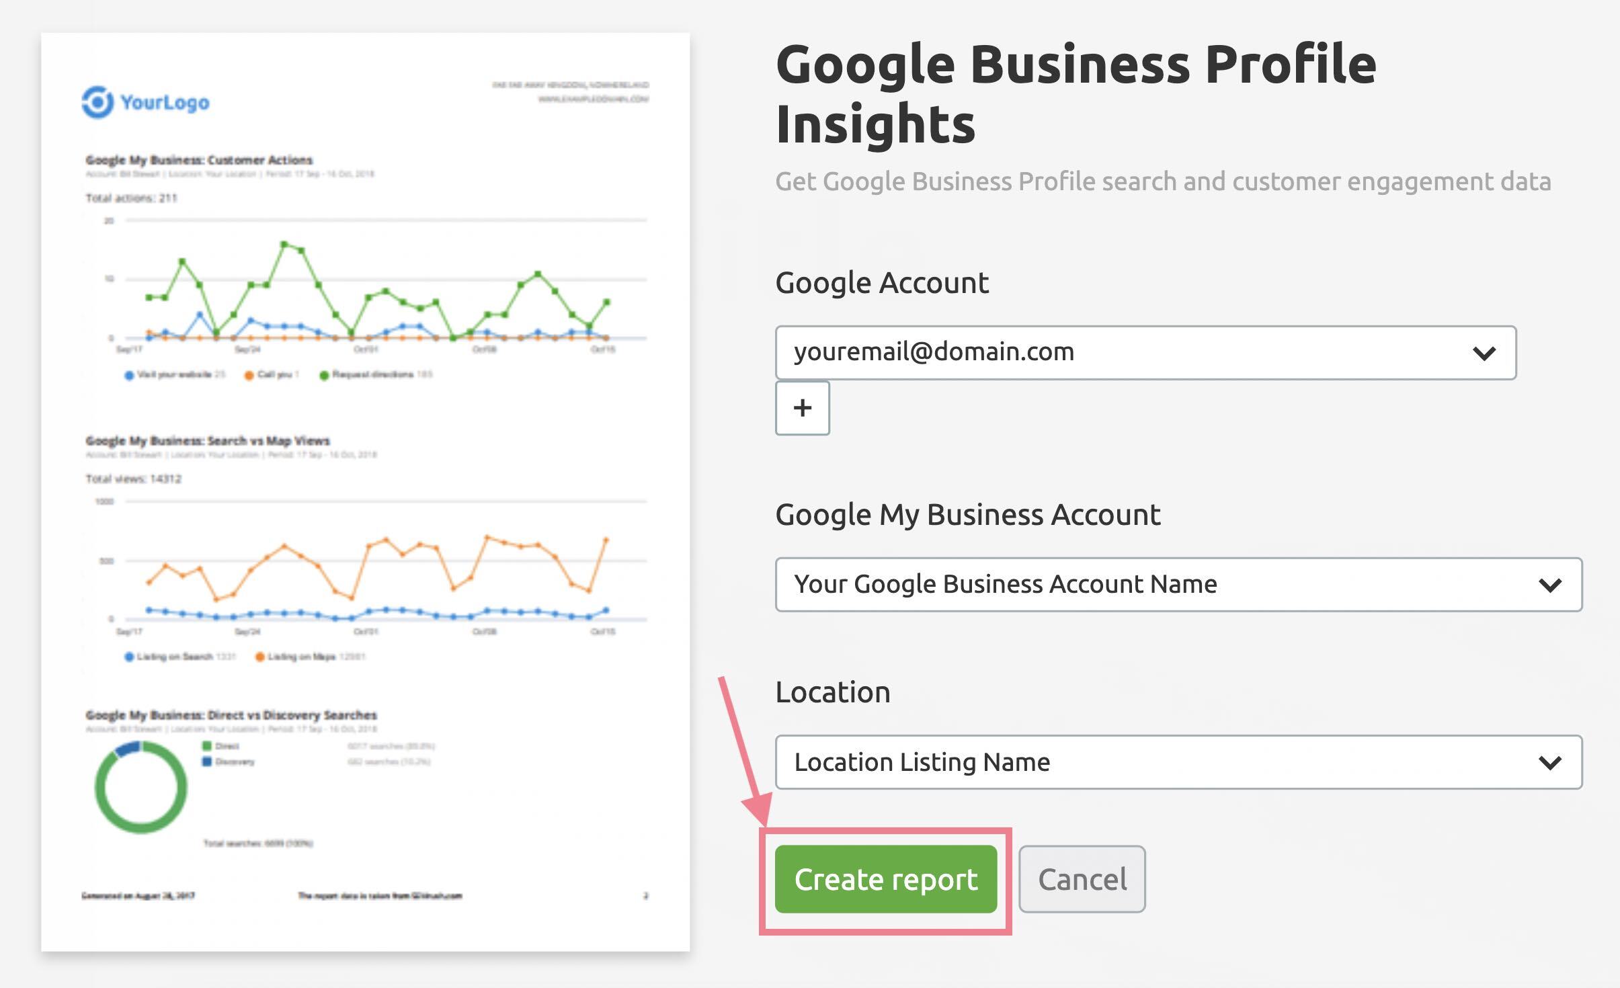The width and height of the screenshot is (1620, 988).
Task: Click the Direct vs Discovery Searches title
Action: point(231,715)
